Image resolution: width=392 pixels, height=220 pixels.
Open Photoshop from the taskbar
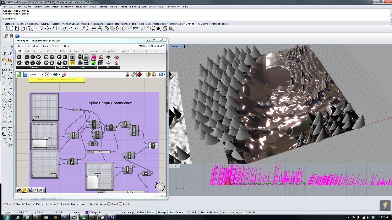pos(112,217)
